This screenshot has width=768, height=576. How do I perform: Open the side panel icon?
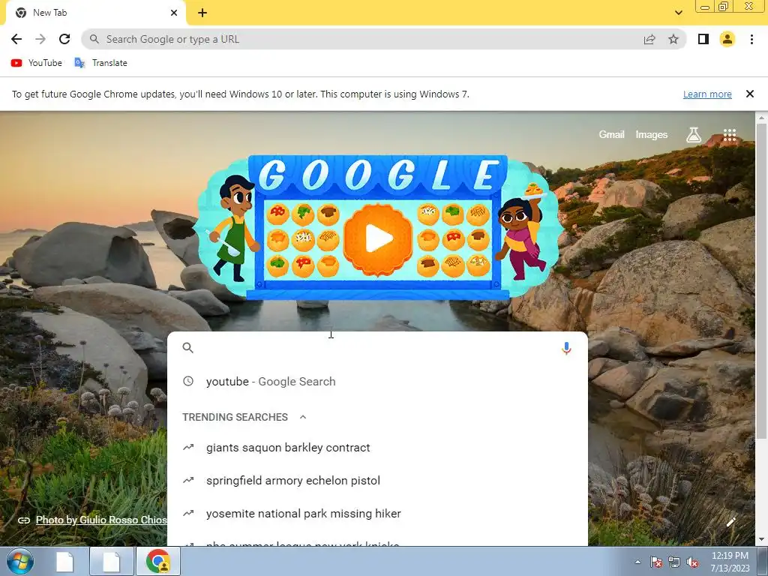[x=703, y=39]
